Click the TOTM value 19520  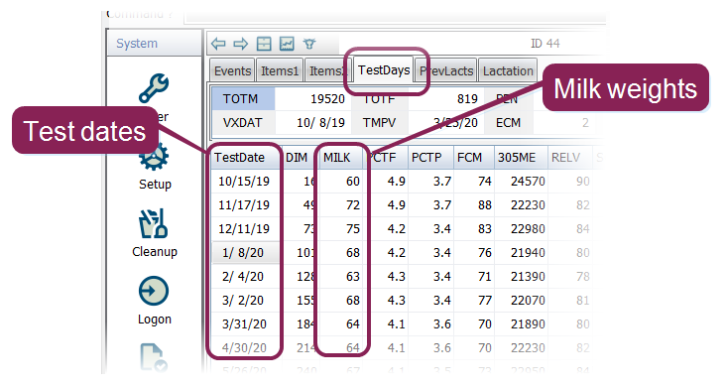point(327,99)
